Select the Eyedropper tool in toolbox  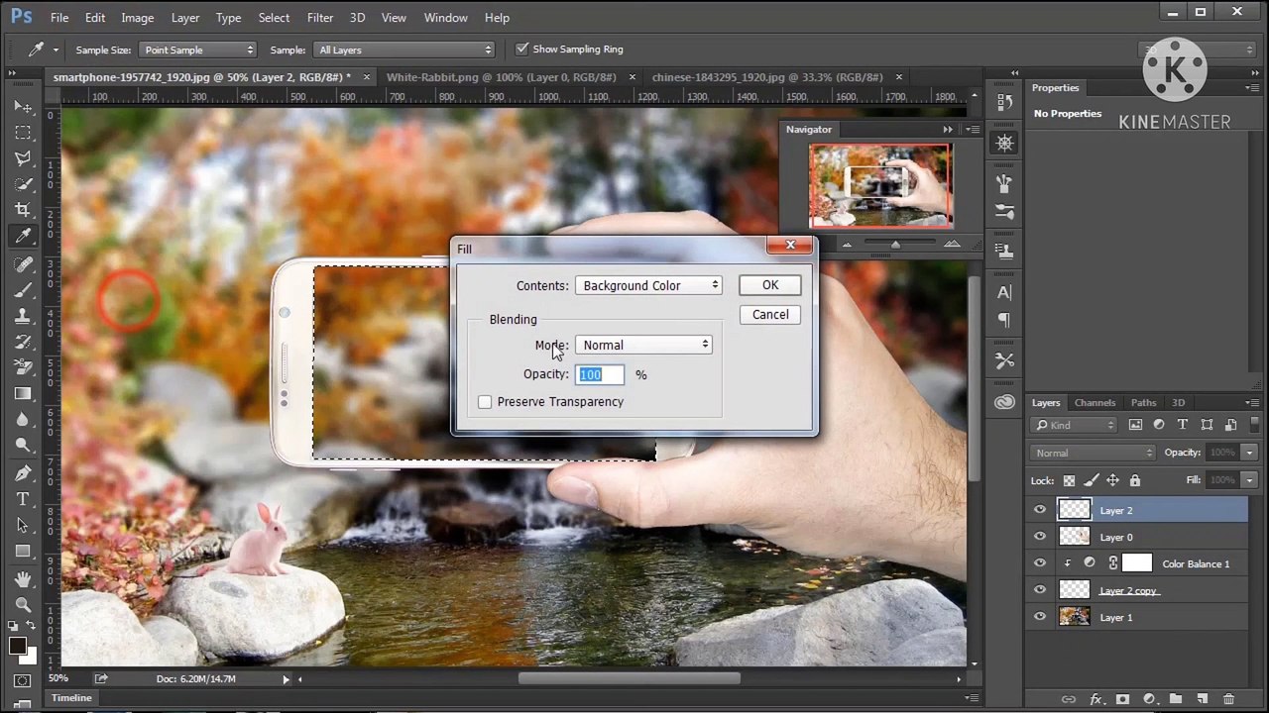pos(22,235)
